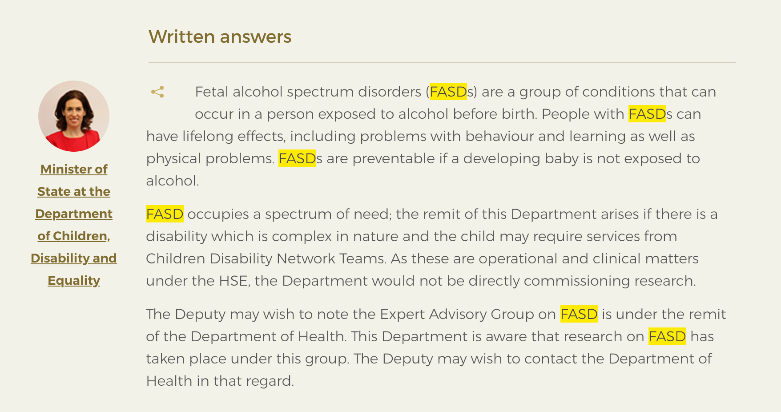Click highlighted FASD before 'occupies a spectrum'
Viewport: 781px width, 412px height.
[x=165, y=214]
